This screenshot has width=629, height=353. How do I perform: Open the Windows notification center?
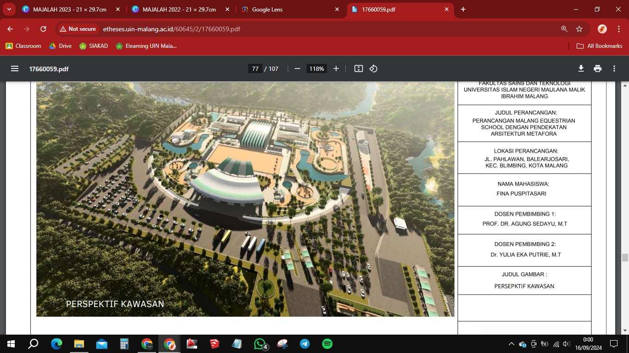(x=614, y=344)
